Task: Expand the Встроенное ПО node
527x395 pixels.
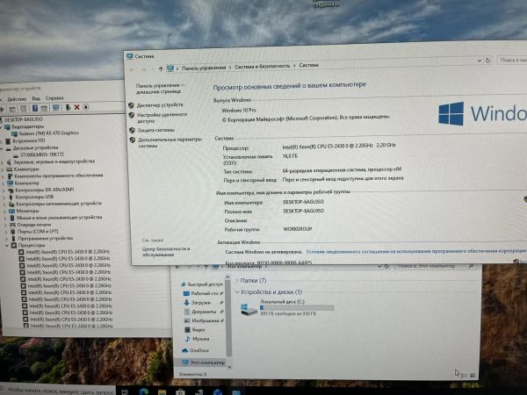Action: pyautogui.click(x=2, y=141)
